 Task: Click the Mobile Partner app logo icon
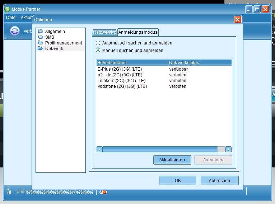7,9
